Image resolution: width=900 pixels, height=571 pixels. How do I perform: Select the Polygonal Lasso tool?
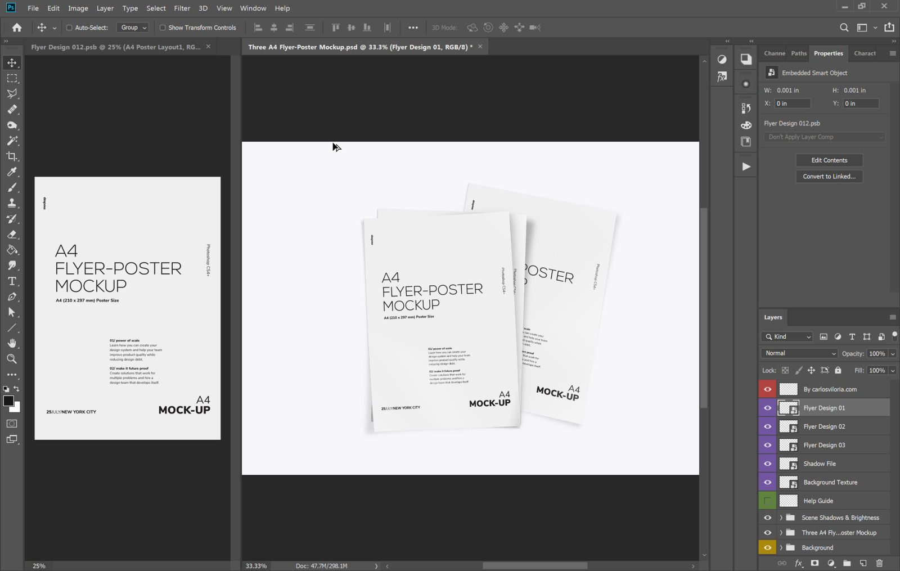[x=12, y=94]
